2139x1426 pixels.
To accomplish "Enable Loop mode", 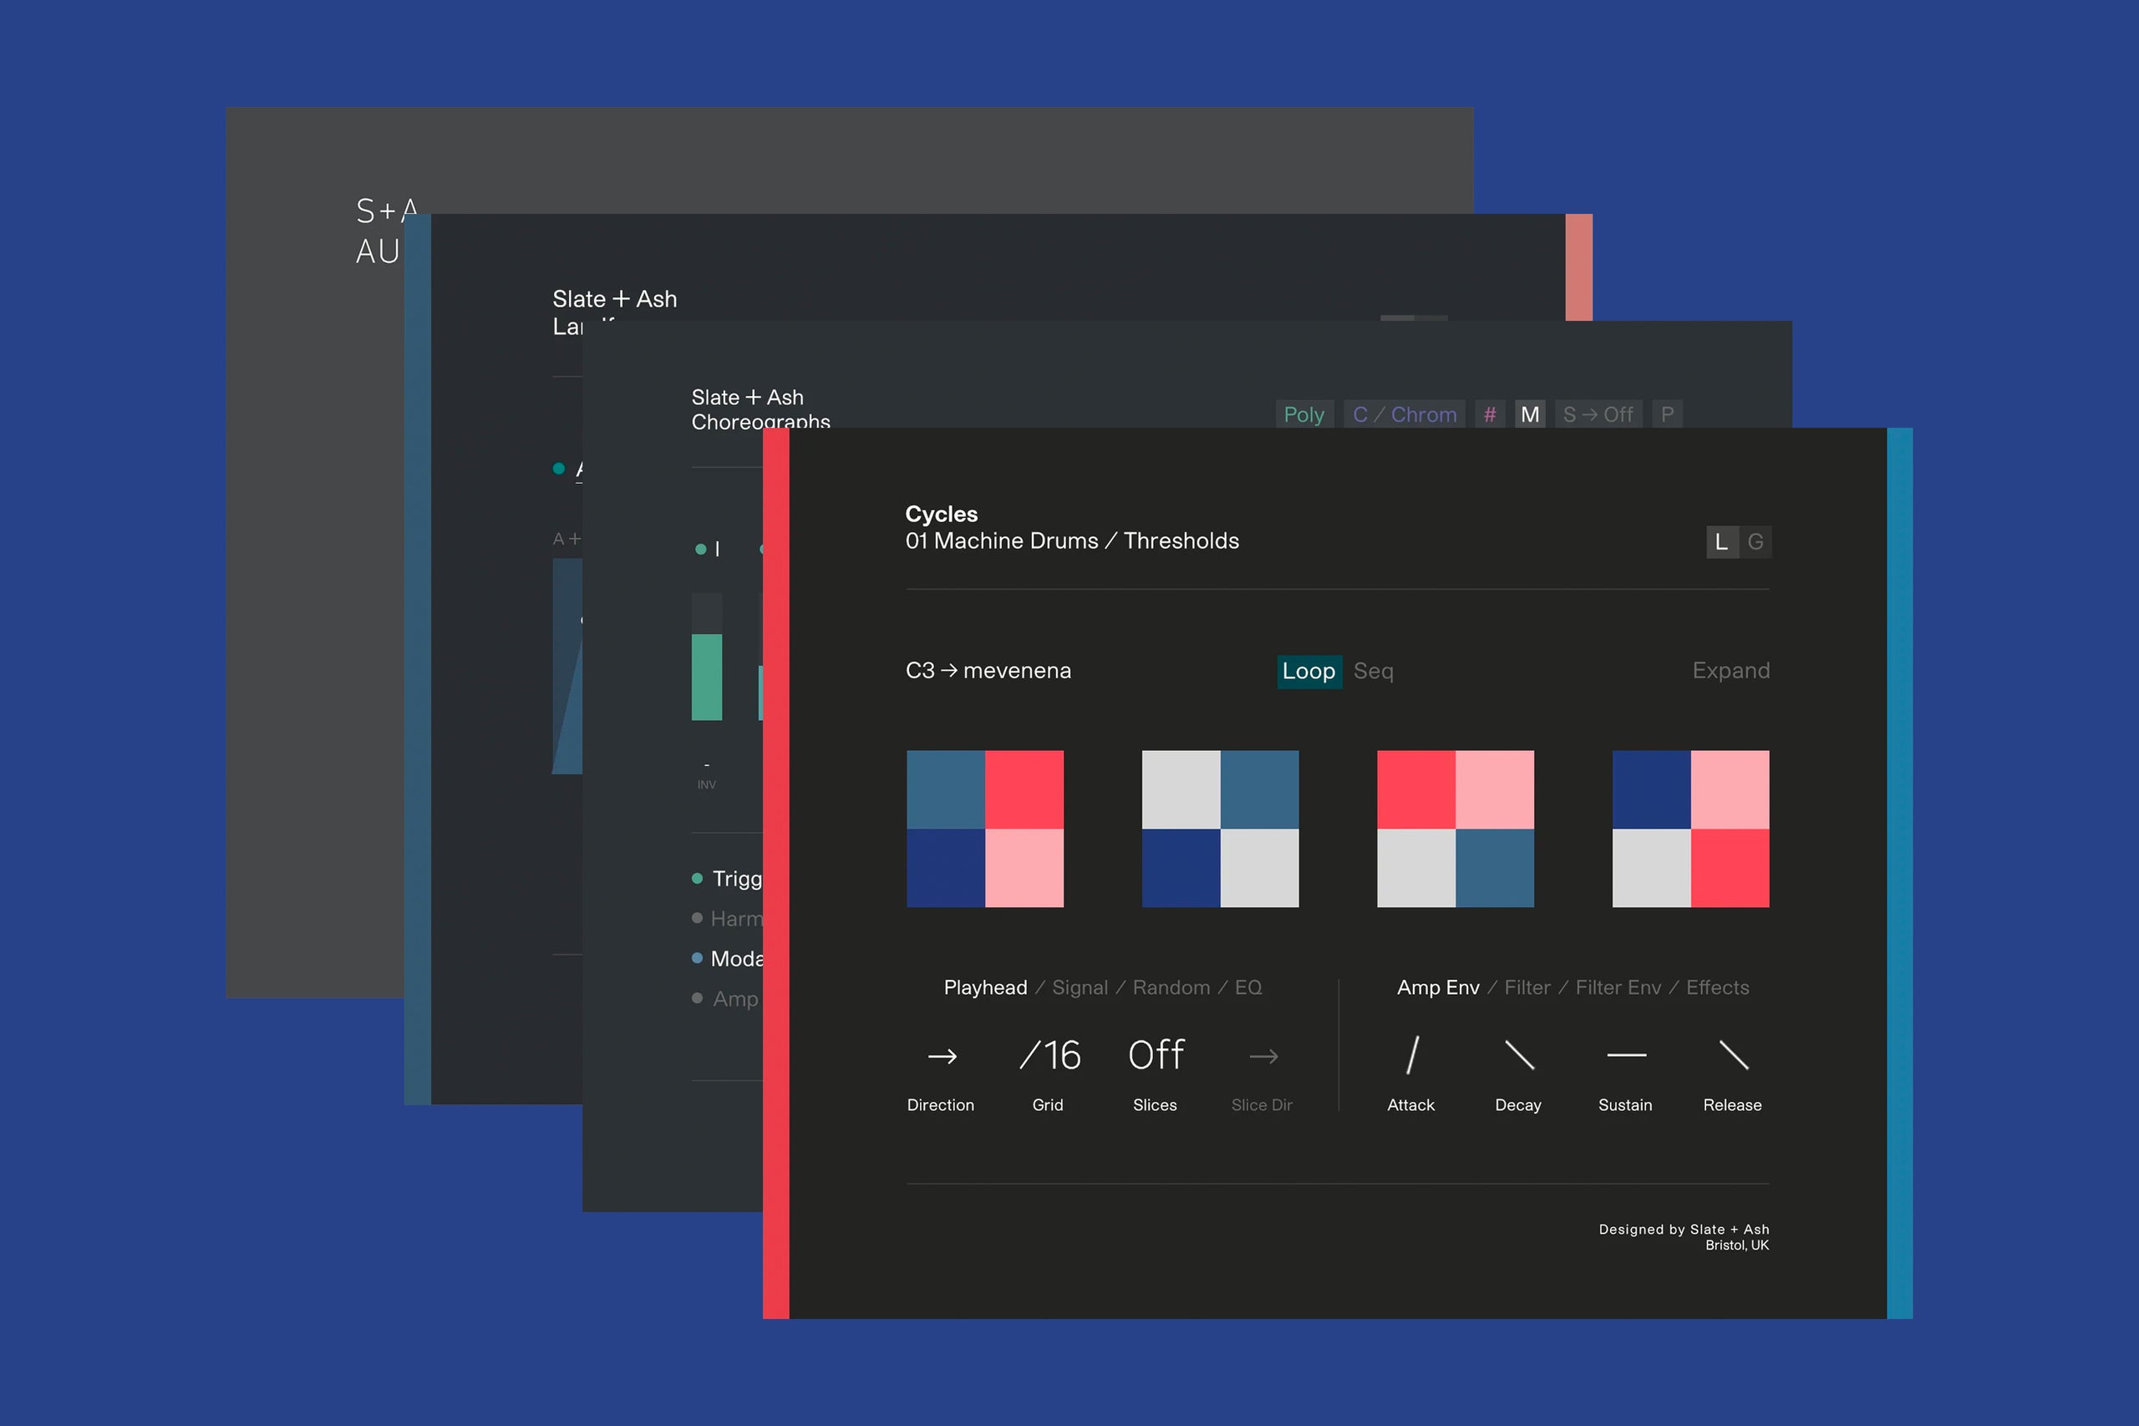I will coord(1308,671).
